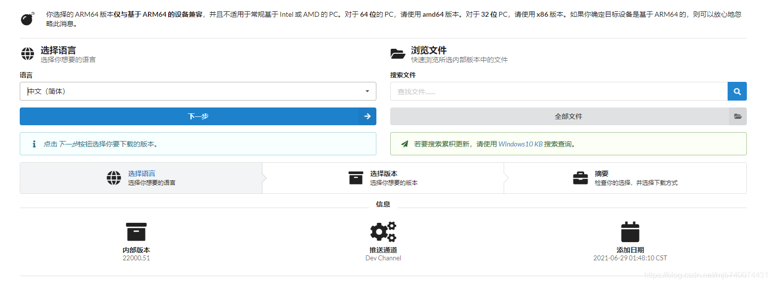Click the paper plane icon in green notice

tap(404, 144)
